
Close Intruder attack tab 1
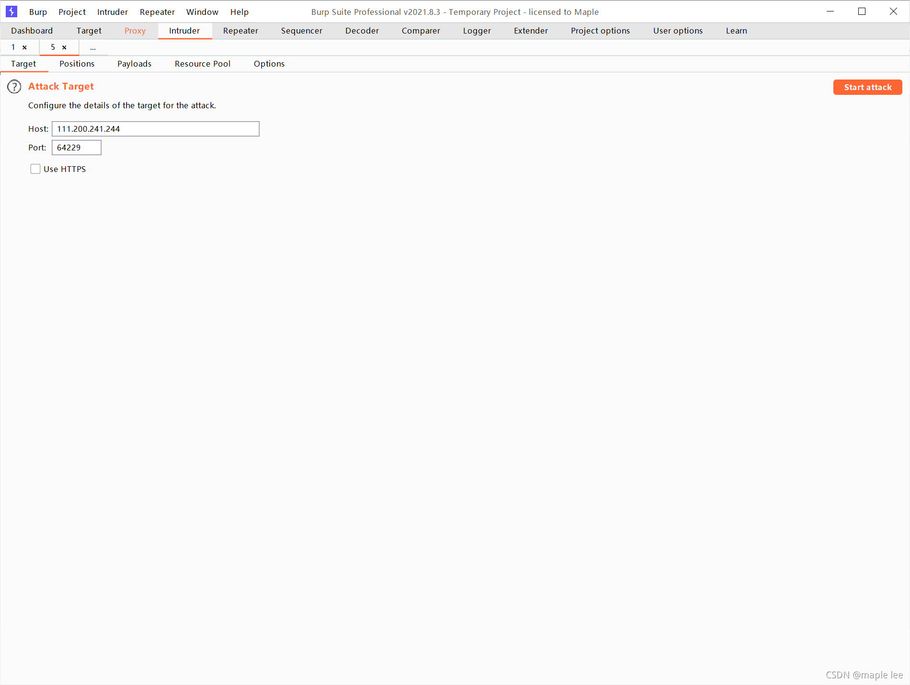(24, 47)
